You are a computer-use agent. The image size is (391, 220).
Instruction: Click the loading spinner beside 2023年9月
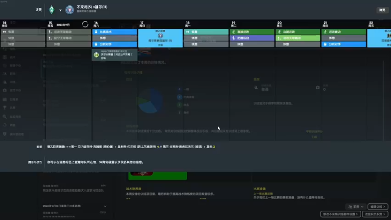tap(85, 24)
